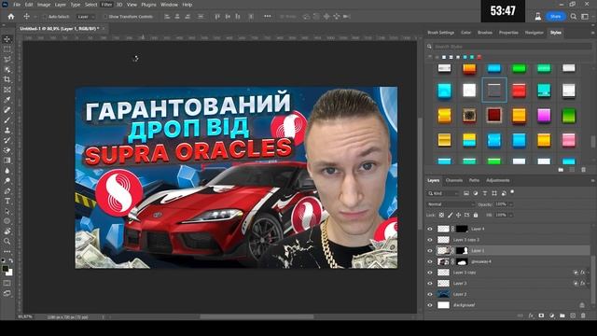The image size is (597, 336).
Task: Expand effects arrow on Layer 3
Action: [x=589, y=284]
